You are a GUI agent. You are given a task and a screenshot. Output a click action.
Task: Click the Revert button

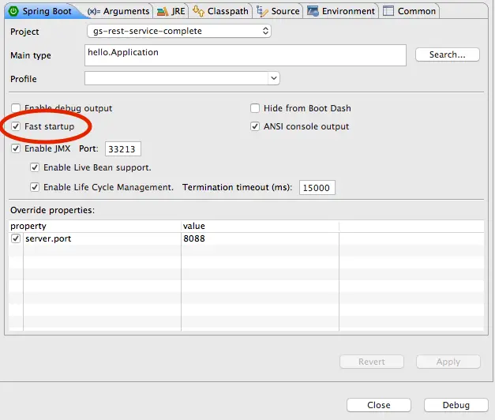pyautogui.click(x=372, y=362)
